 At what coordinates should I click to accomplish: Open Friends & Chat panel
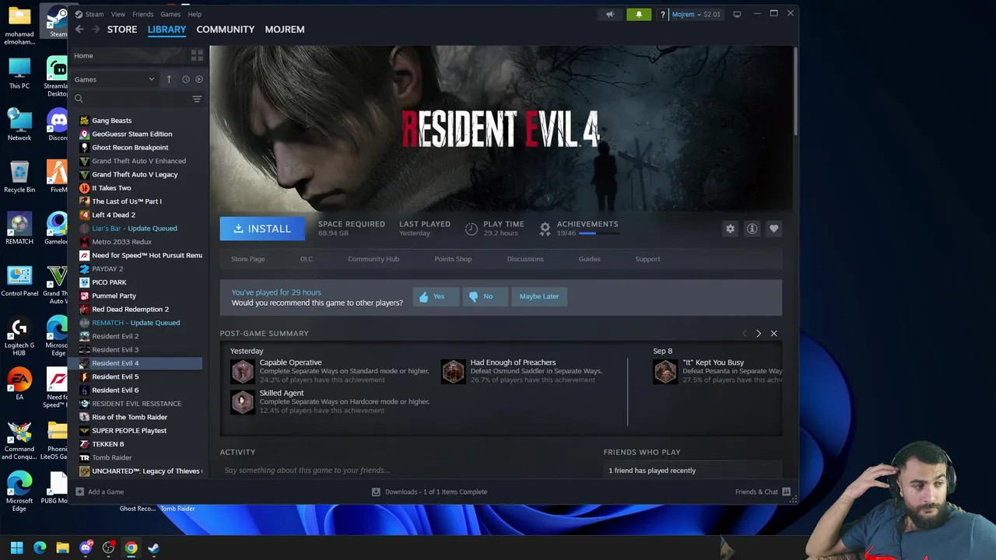763,492
